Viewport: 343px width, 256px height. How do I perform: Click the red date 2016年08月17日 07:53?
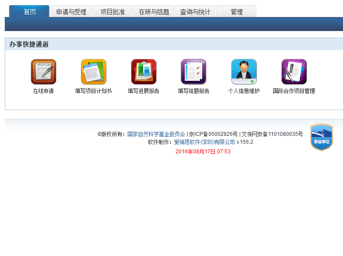tap(203, 152)
